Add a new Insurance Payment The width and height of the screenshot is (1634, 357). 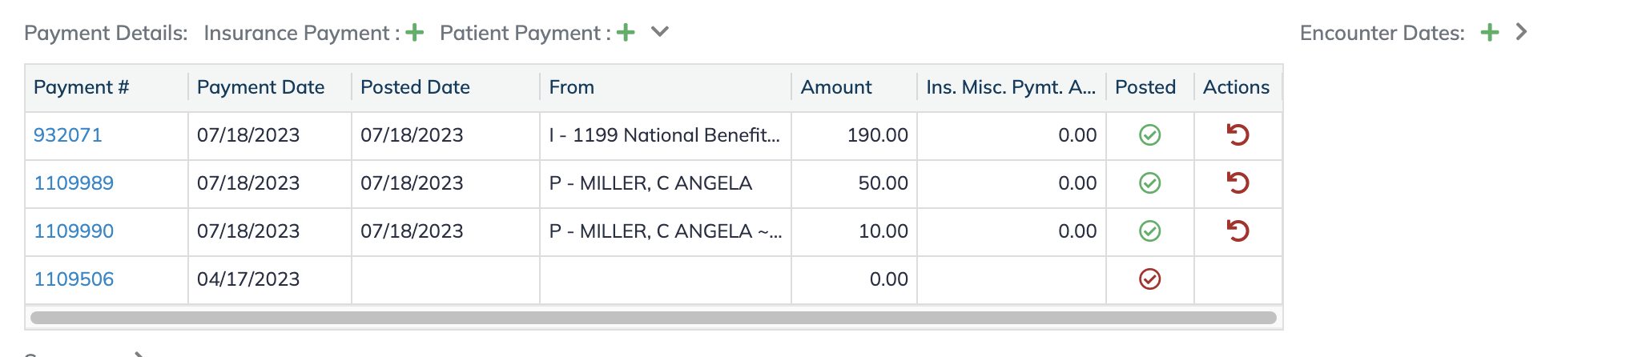414,33
